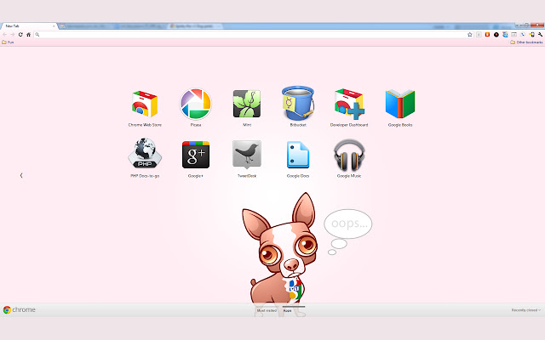
Task: Open the Chrome wrench menu
Action: point(540,34)
